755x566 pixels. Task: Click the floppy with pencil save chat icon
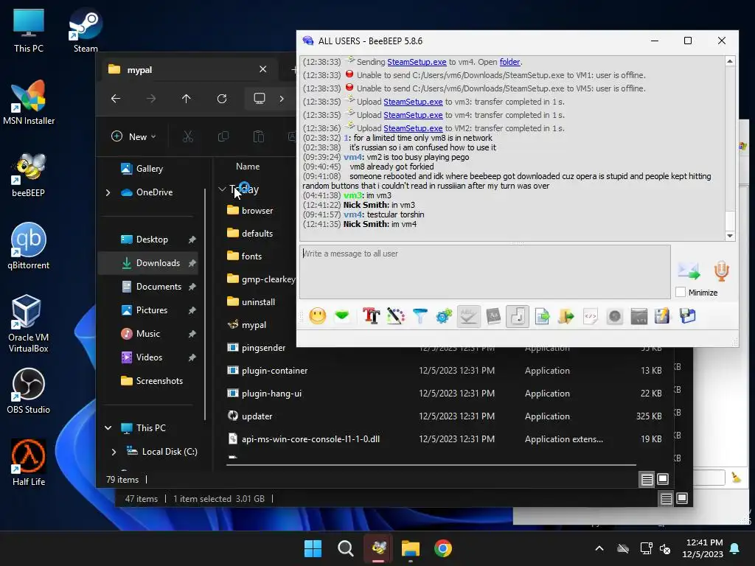pyautogui.click(x=663, y=316)
